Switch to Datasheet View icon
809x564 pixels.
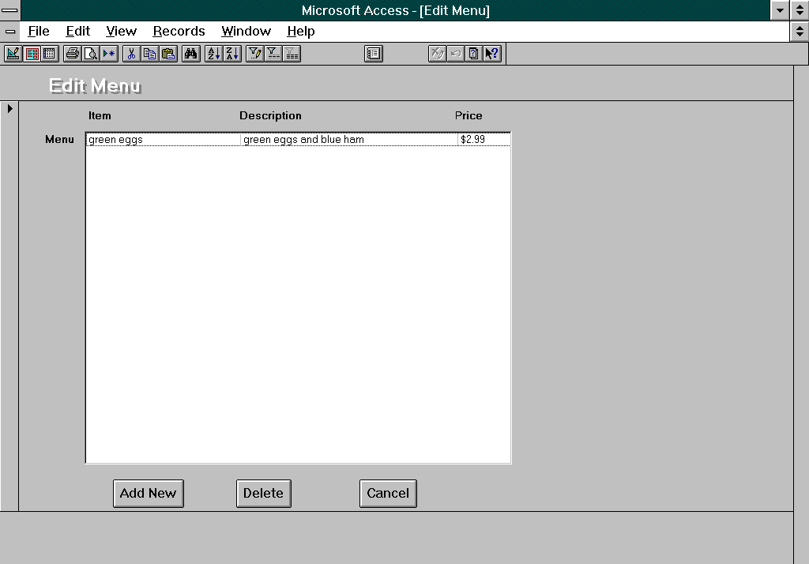50,54
